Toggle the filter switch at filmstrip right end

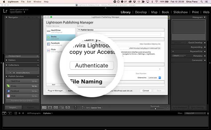(x=208, y=113)
